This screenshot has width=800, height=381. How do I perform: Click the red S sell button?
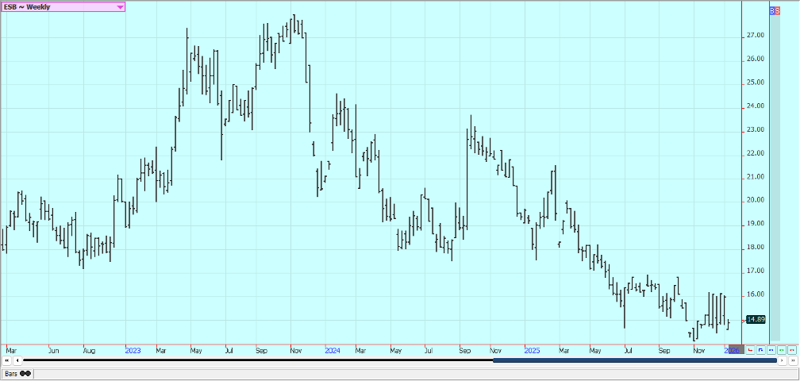778,11
